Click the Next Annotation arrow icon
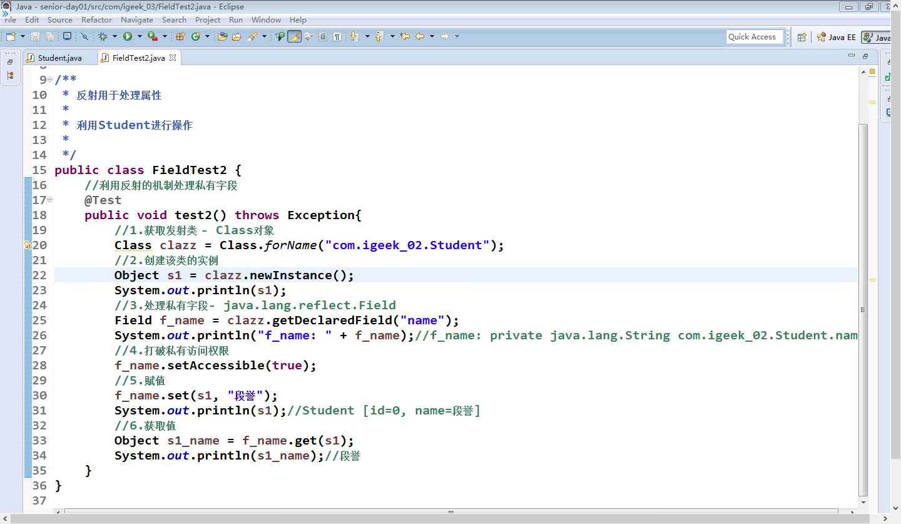Viewport: 901px width, 524px height. [x=354, y=36]
